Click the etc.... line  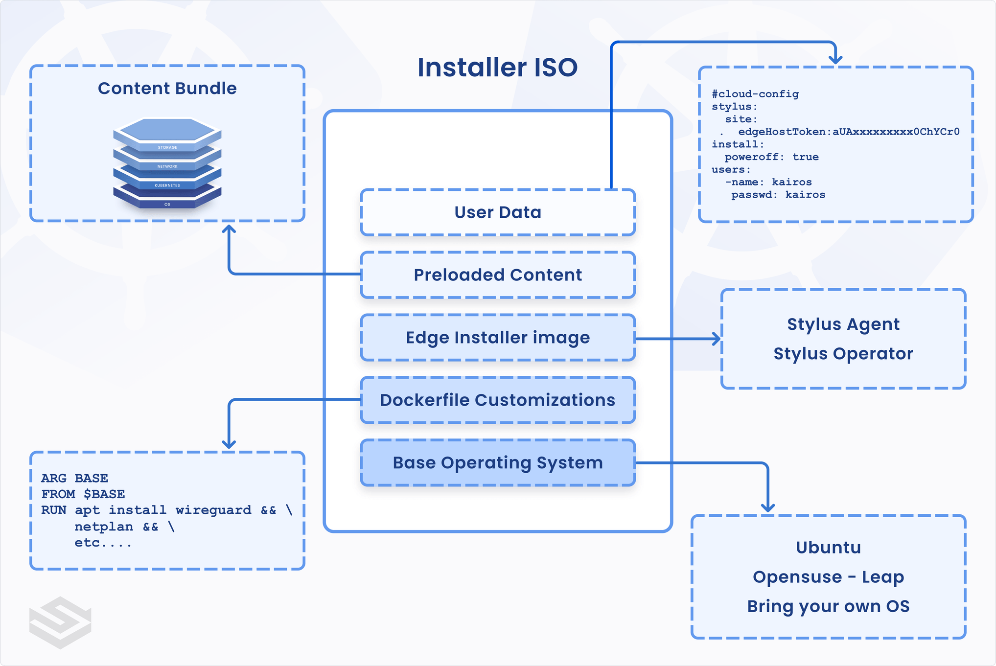103,543
